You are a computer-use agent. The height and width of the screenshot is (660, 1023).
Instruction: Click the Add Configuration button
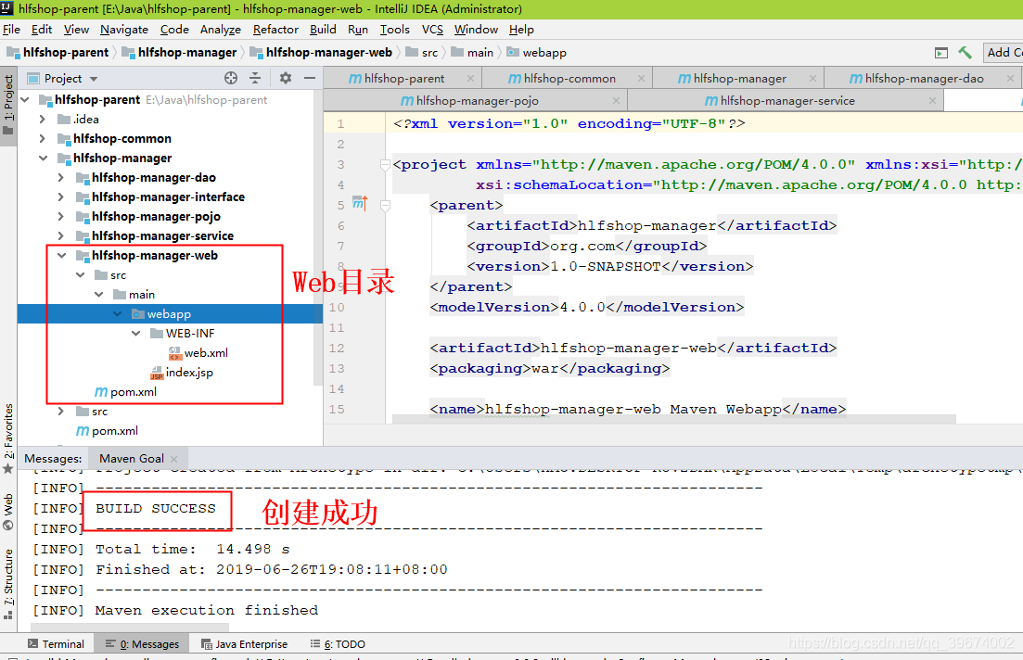click(x=1004, y=53)
